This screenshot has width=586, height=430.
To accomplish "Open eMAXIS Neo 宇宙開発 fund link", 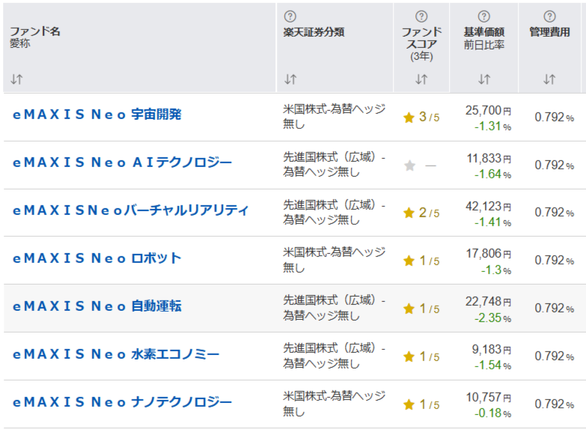I will (97, 115).
